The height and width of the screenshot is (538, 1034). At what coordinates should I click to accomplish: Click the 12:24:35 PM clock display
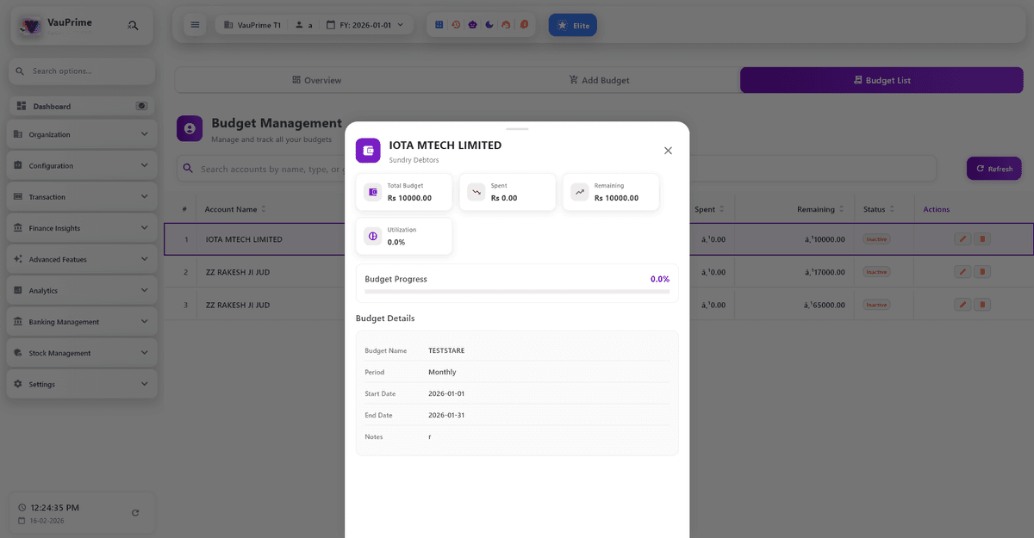tap(54, 508)
